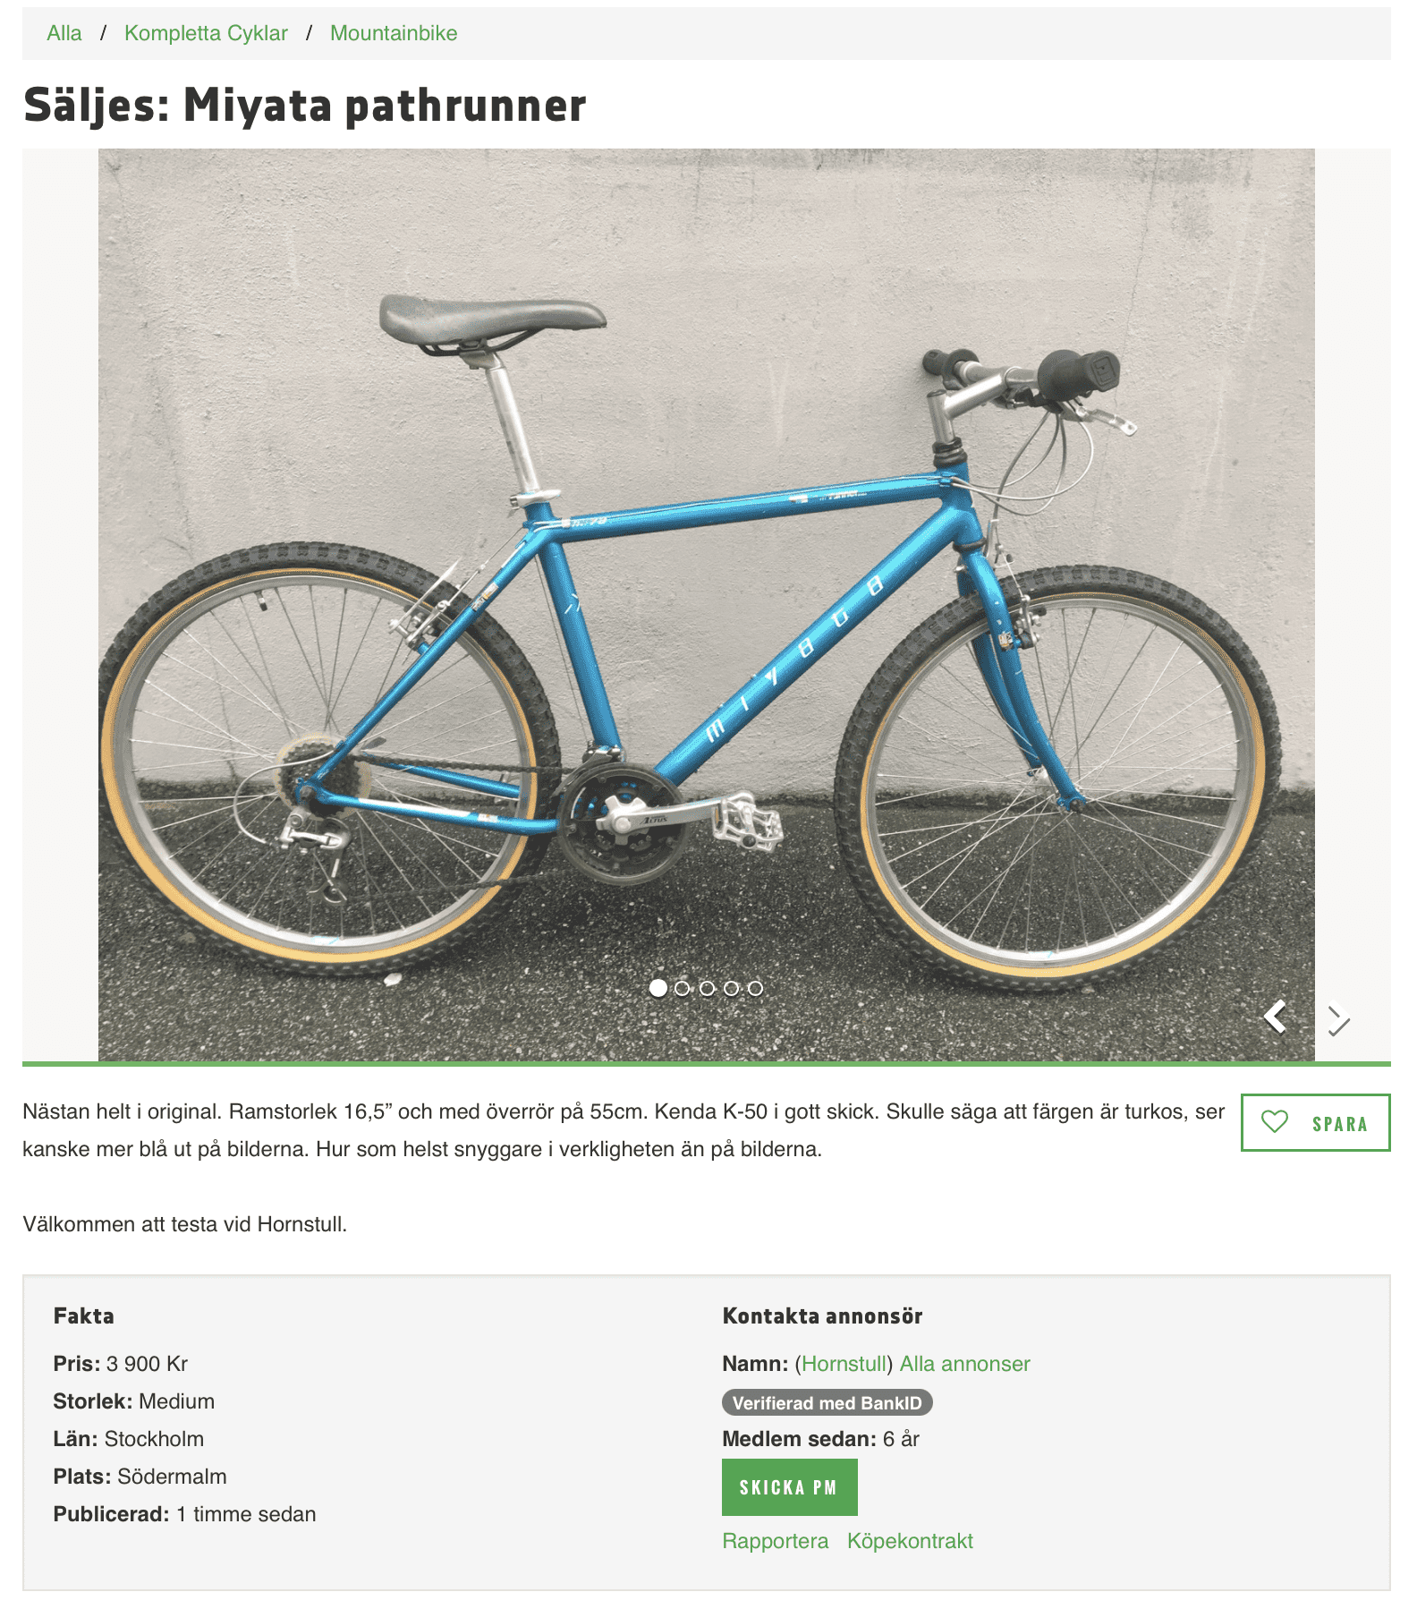
Task: Click the Säljes: Miyata pathrunner heading
Action: click(x=304, y=105)
